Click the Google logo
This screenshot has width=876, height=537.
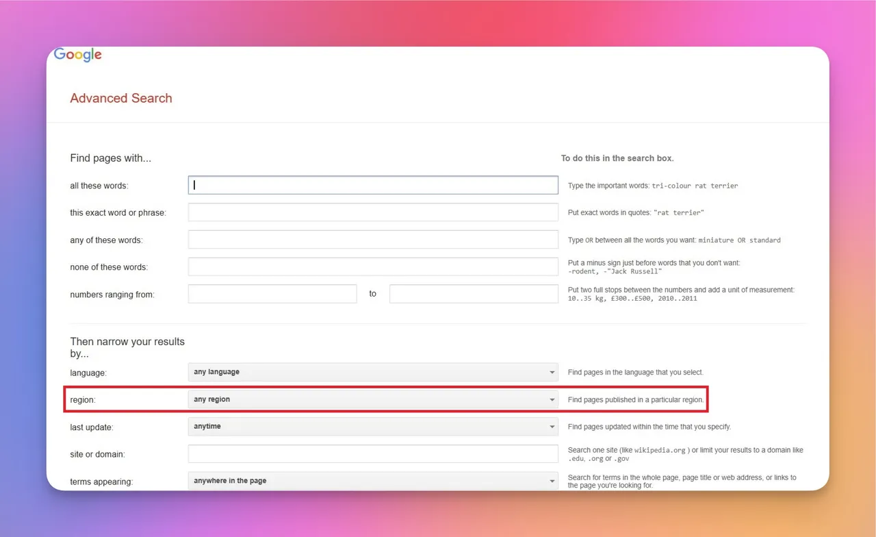point(78,55)
